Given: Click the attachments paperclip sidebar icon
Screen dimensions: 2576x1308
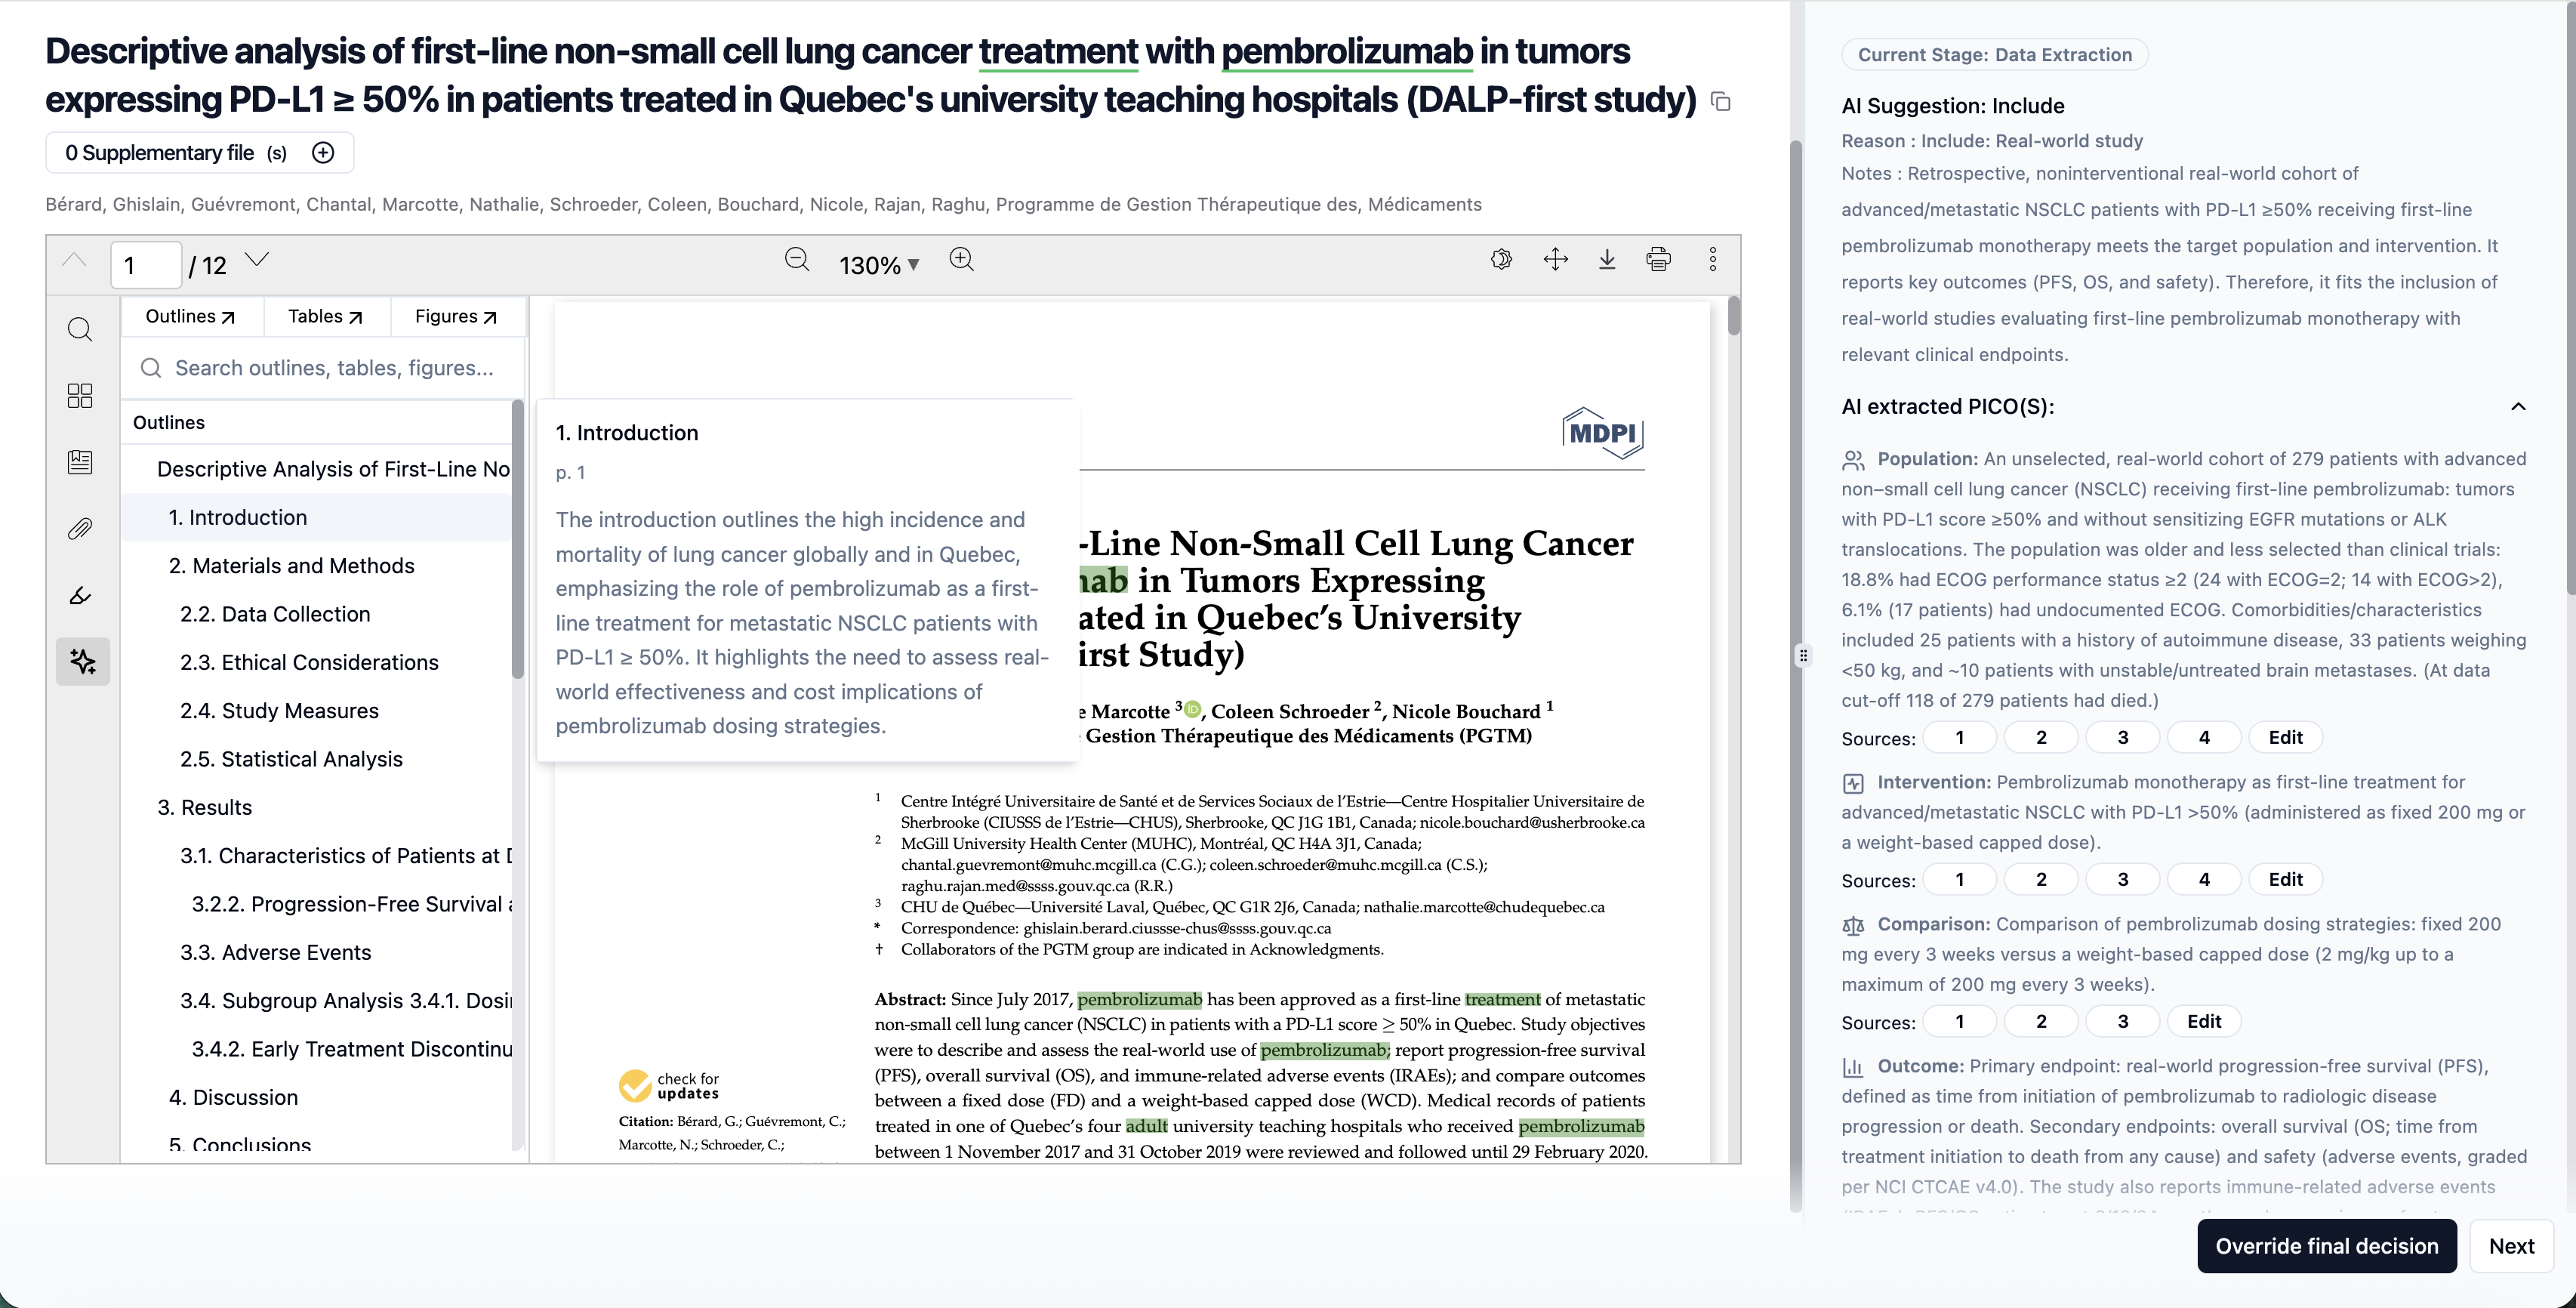Looking at the screenshot, I should click(x=80, y=529).
